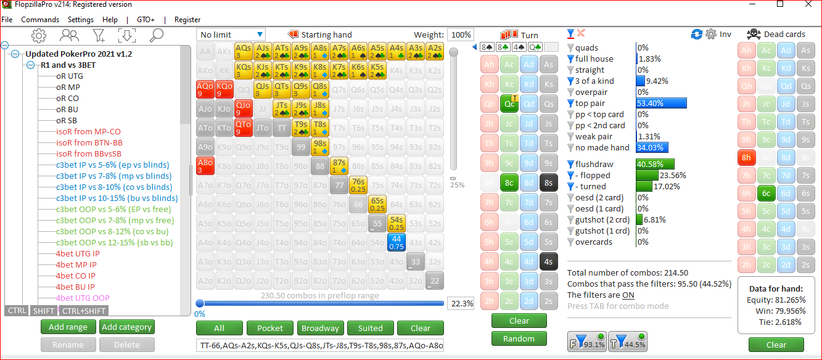Click the Dead cards skull icon
The image size is (822, 360).
pyautogui.click(x=753, y=35)
